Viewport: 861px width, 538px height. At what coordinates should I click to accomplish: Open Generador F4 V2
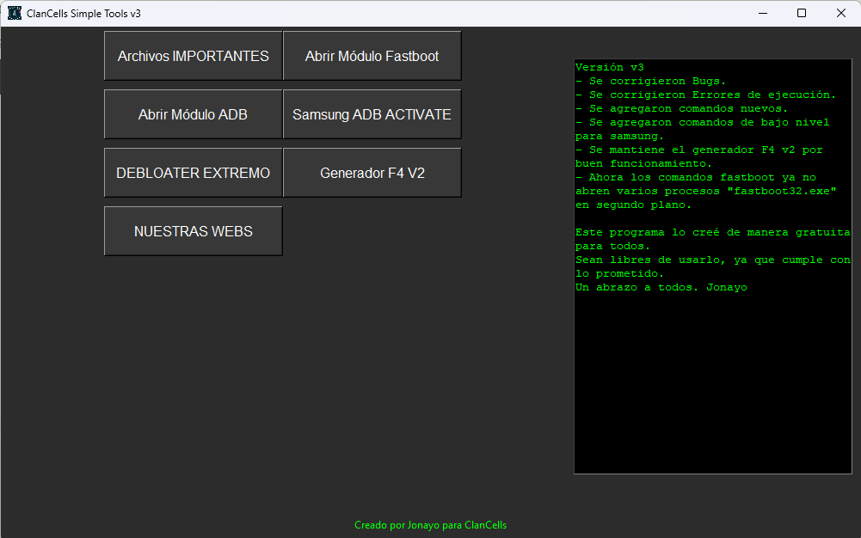(x=372, y=173)
